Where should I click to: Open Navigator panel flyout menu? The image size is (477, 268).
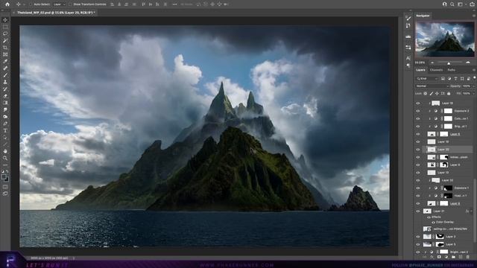point(474,16)
